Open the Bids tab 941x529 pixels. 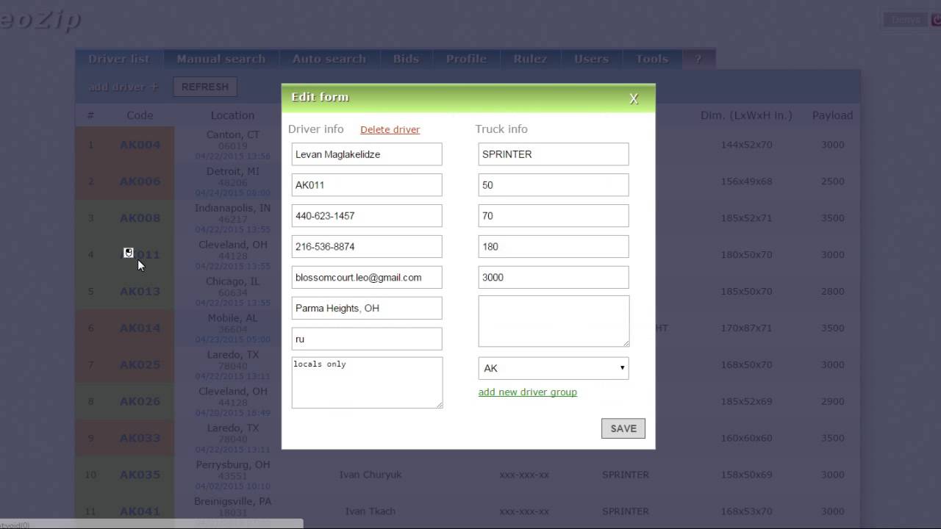click(x=406, y=59)
